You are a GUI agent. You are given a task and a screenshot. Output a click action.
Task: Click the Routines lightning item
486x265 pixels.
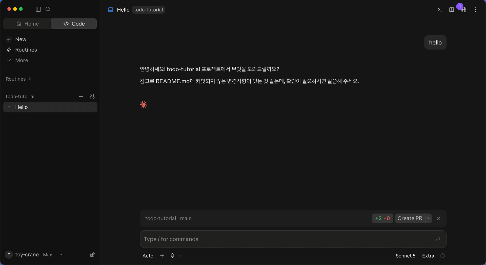[50, 50]
